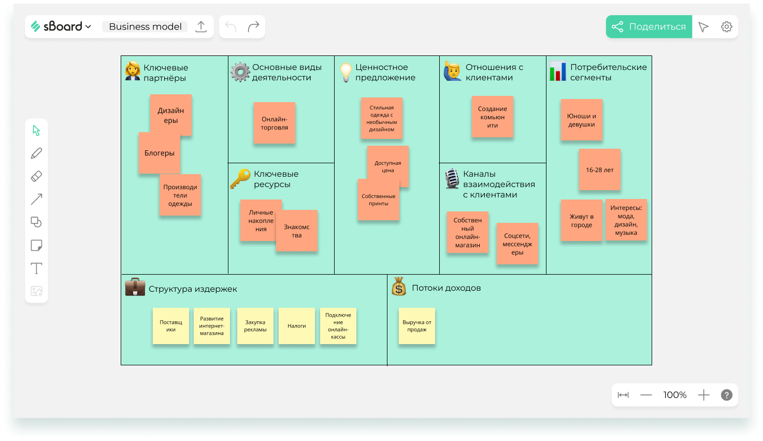The height and width of the screenshot is (441, 763).
Task: Select the Дизайнеры sticky note
Action: [x=171, y=113]
